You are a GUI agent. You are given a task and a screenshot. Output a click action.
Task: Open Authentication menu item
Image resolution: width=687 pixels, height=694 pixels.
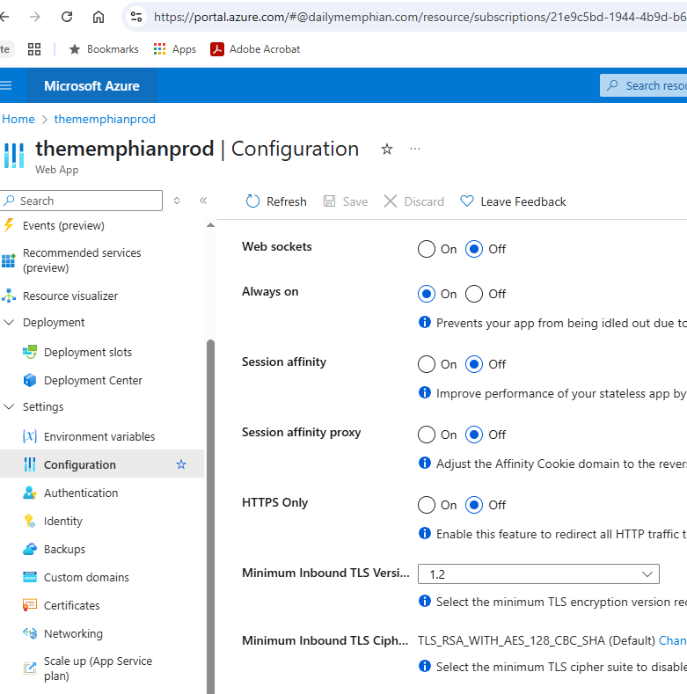point(81,493)
